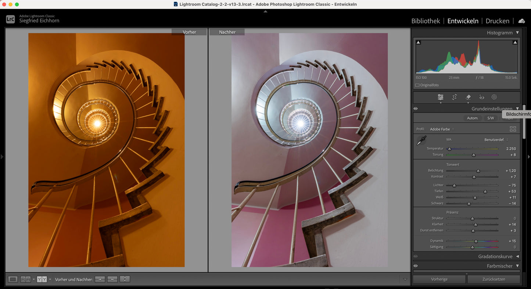Toggle Farbmischer panel visibility eye

(416, 266)
